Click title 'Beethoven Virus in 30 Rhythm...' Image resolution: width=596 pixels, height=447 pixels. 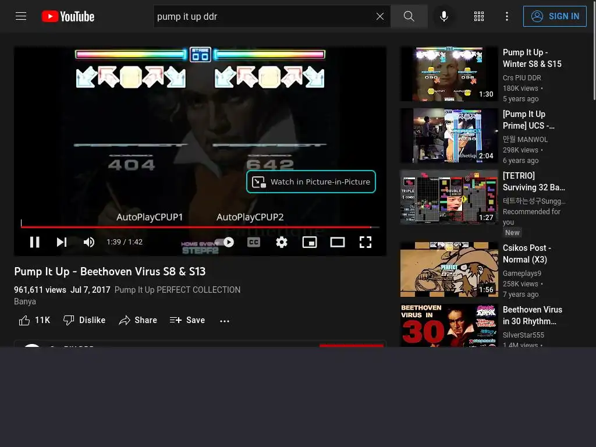533,315
